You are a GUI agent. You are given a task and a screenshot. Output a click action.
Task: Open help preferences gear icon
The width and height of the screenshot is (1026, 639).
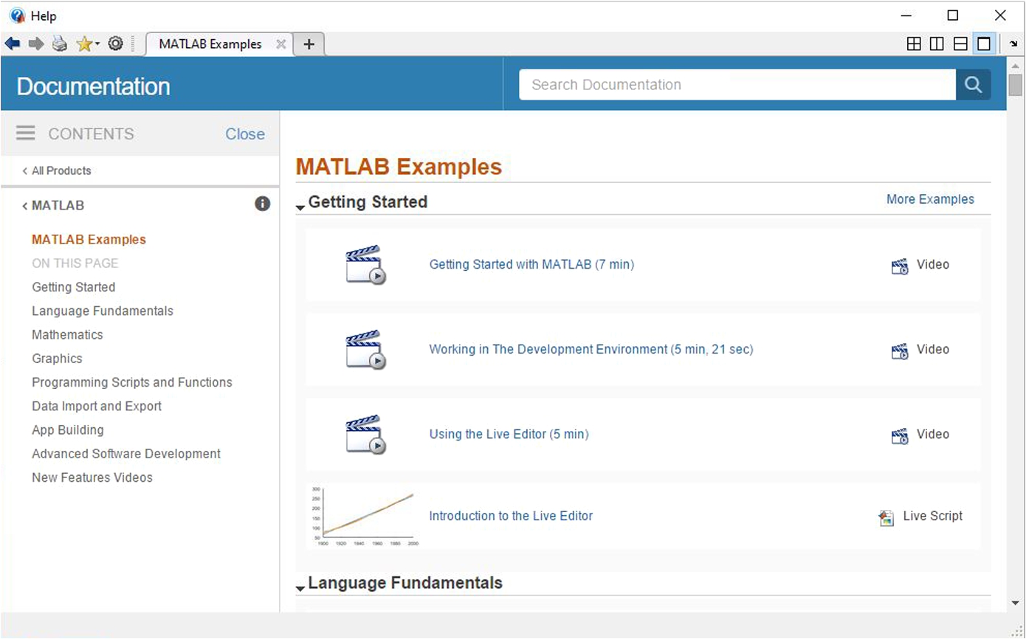click(115, 44)
